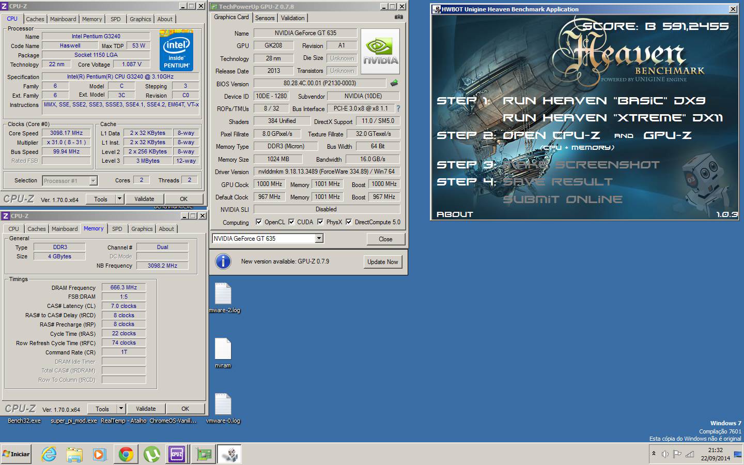Switch to Sensors tab in GPU-Z
Viewport: 744px width, 465px height.
[x=265, y=18]
